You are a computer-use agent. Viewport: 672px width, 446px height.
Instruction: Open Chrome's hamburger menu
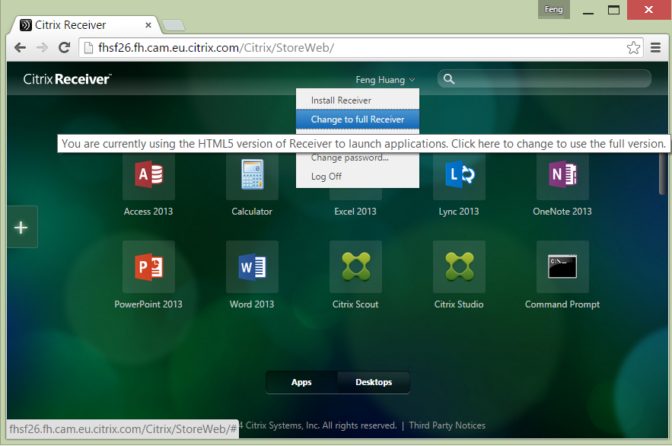[x=656, y=47]
